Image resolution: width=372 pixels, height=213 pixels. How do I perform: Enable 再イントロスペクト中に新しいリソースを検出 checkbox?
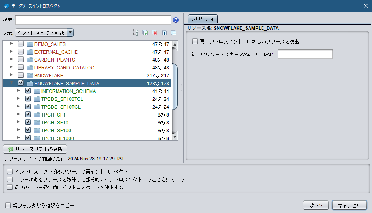coord(195,41)
